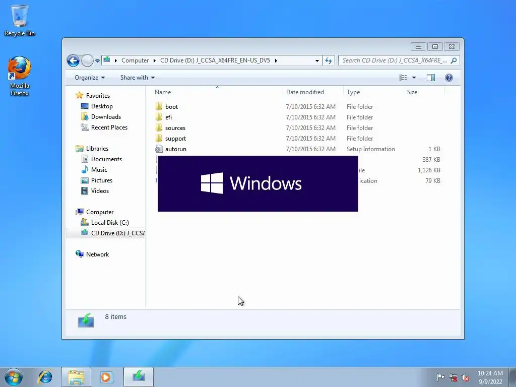Click the CD Drive (D:) breadcrumb segment
The width and height of the screenshot is (516, 387).
215,60
